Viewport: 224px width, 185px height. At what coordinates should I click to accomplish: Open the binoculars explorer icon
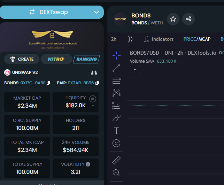[94, 72]
